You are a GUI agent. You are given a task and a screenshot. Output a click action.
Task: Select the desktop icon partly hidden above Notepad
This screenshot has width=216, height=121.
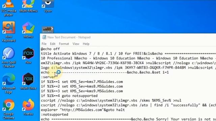click(x=48, y=30)
